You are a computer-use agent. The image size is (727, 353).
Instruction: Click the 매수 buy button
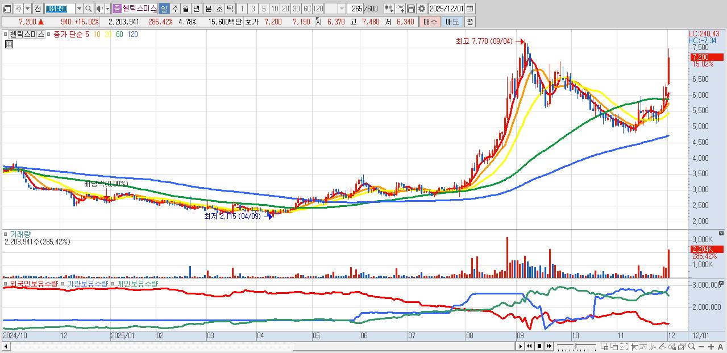[x=430, y=22]
